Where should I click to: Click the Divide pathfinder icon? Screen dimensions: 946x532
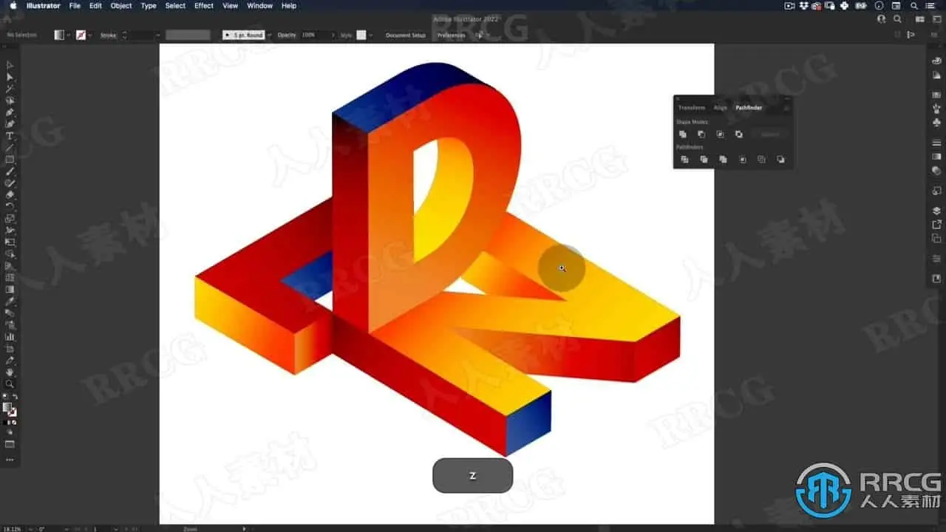point(685,160)
